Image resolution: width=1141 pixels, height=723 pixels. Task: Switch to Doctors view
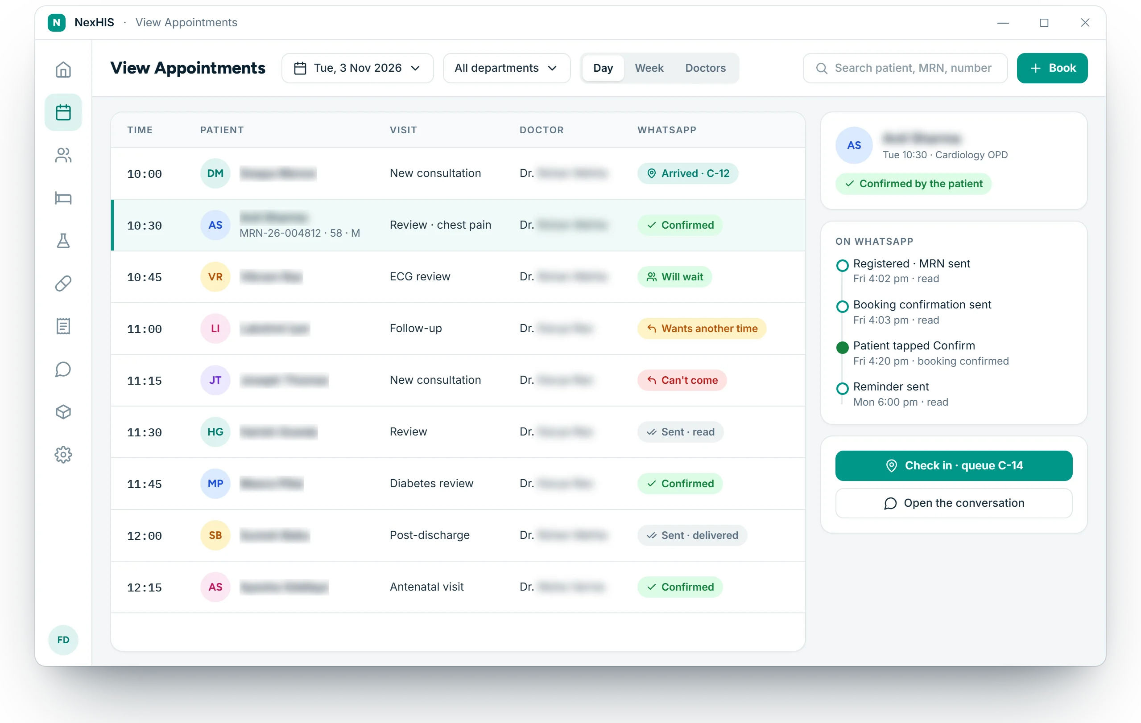coord(705,68)
